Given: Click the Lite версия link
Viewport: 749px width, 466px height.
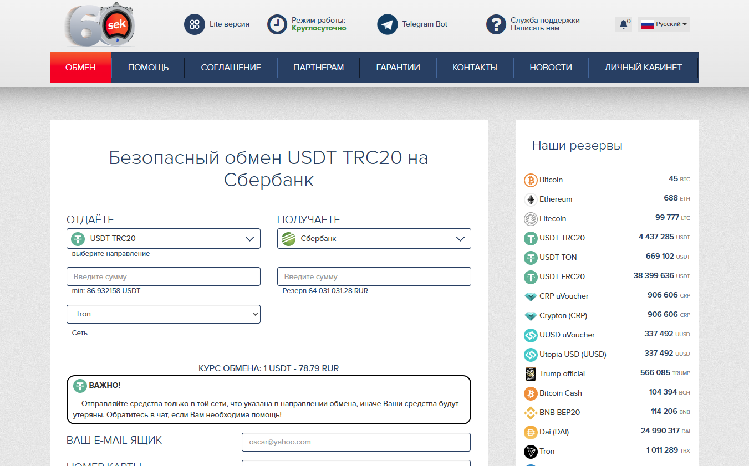Looking at the screenshot, I should (230, 24).
